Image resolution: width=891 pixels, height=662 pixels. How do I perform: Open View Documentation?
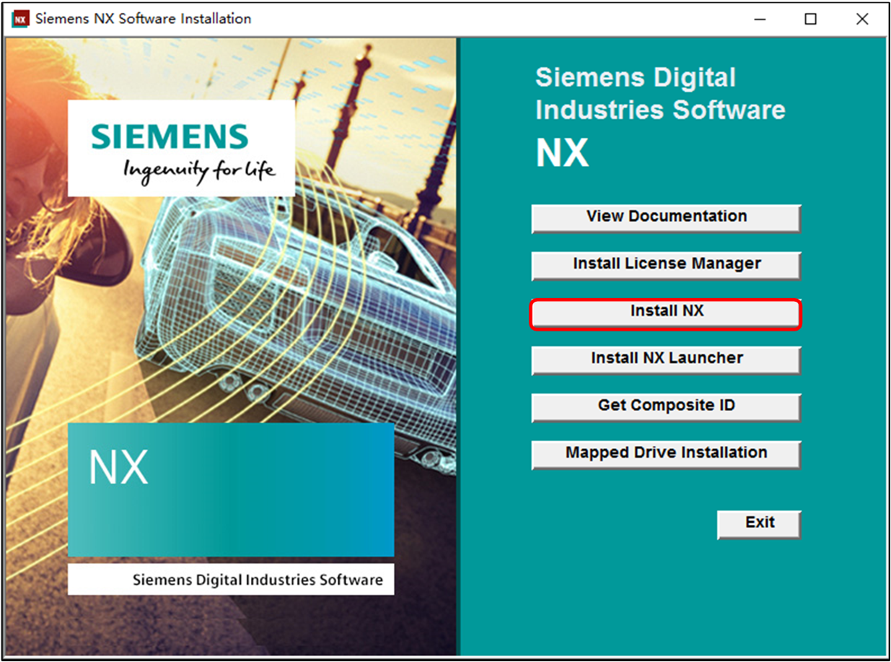click(x=664, y=216)
